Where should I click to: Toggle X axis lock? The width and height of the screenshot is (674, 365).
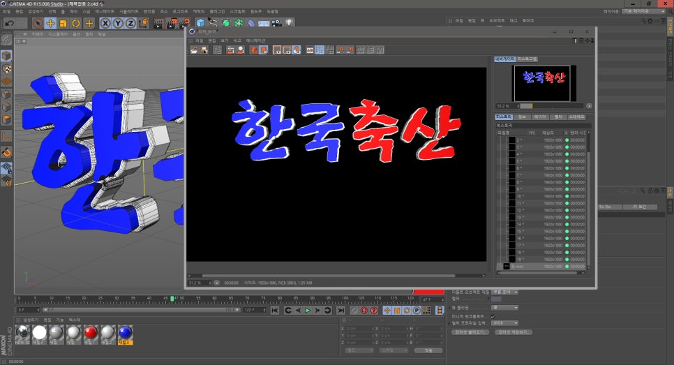coord(106,23)
